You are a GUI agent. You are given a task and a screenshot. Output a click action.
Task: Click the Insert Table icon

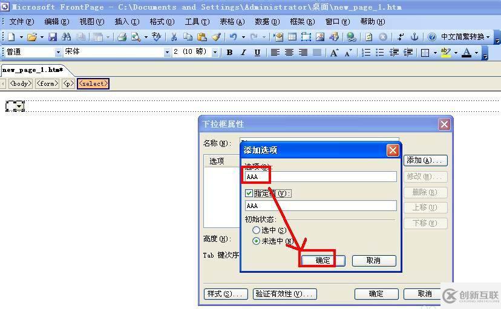pyautogui.click(x=292, y=37)
